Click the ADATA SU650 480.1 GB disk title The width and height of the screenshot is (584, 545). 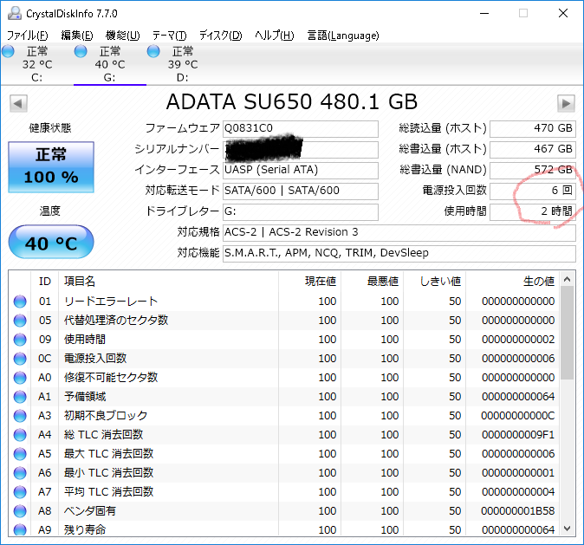pyautogui.click(x=292, y=101)
